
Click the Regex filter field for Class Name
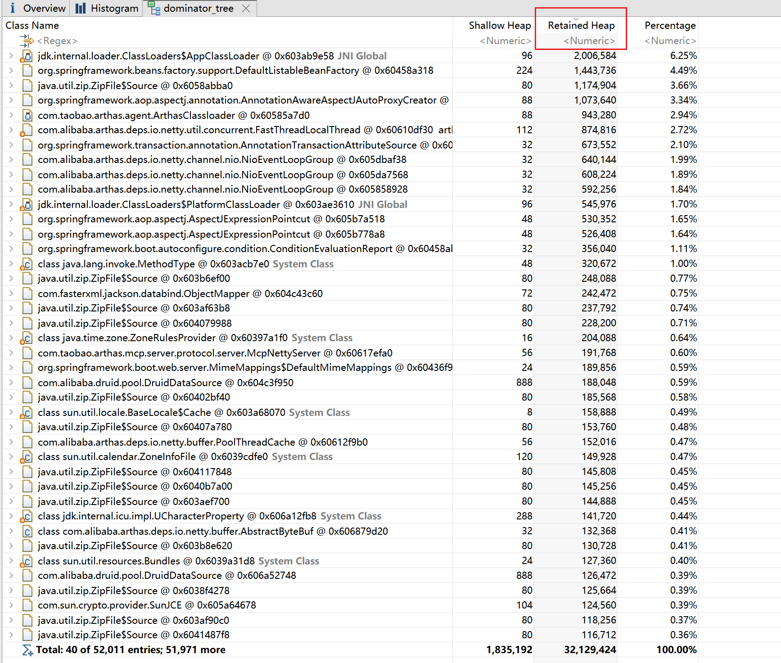point(57,41)
